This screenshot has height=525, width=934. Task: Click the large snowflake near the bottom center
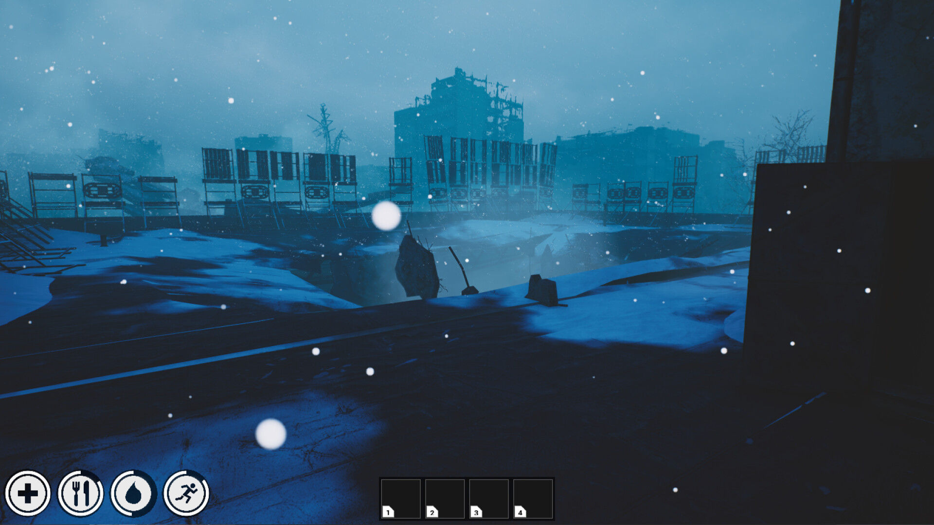pyautogui.click(x=271, y=434)
